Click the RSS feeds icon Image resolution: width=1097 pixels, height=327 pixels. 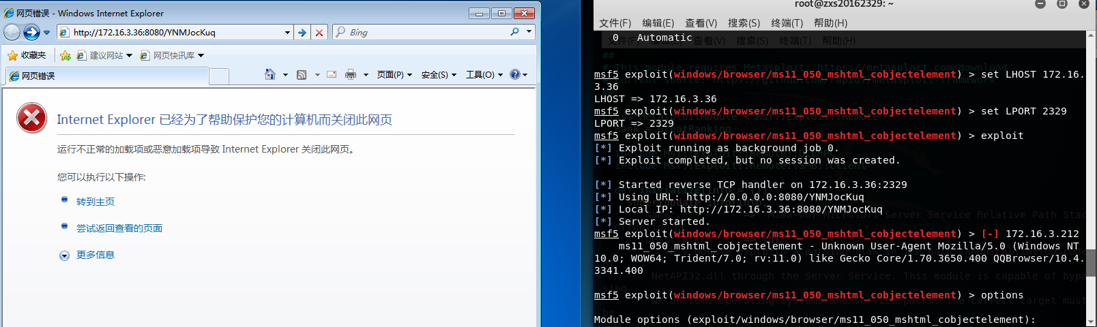click(x=302, y=75)
